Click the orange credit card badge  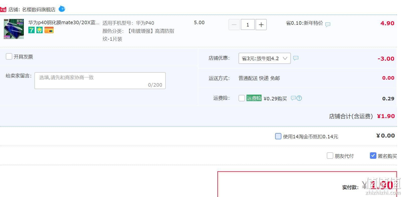pyautogui.click(x=49, y=30)
